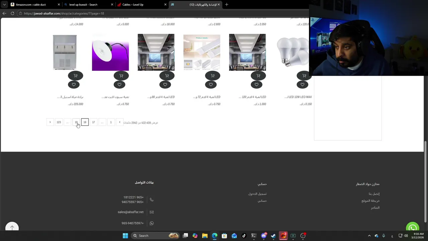The image size is (428, 241).
Task: Add the water cooler to wishlist with its heart icon
Action: [74, 85]
